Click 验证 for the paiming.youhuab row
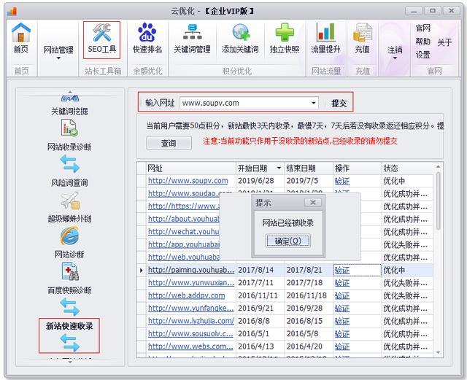 coord(342,270)
